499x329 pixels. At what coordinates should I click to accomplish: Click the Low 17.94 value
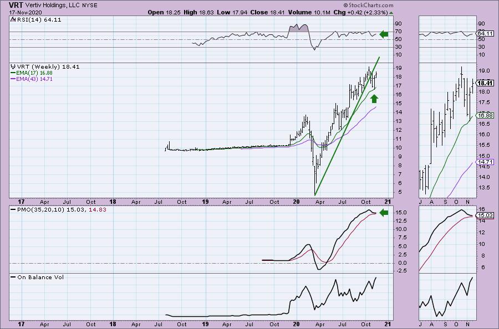232,12
